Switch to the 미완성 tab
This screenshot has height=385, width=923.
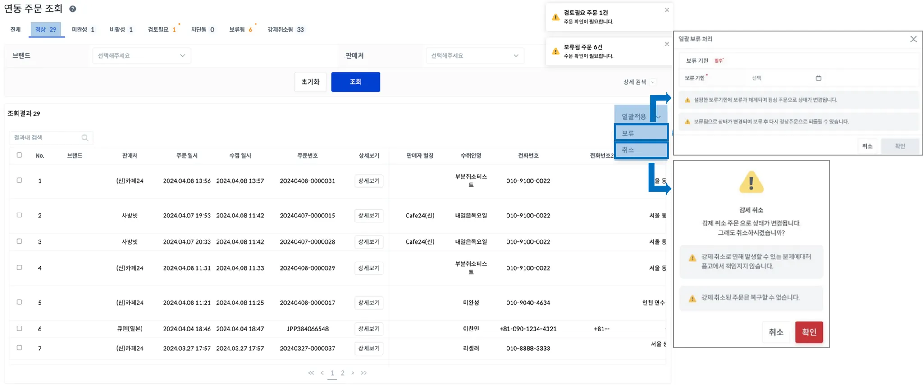(x=83, y=30)
